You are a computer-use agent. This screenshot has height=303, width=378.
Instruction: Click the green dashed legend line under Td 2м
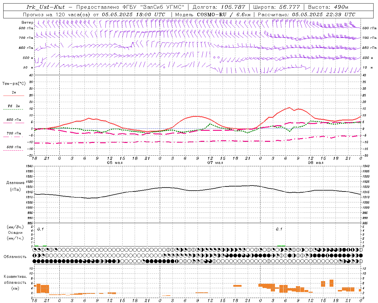(14, 109)
